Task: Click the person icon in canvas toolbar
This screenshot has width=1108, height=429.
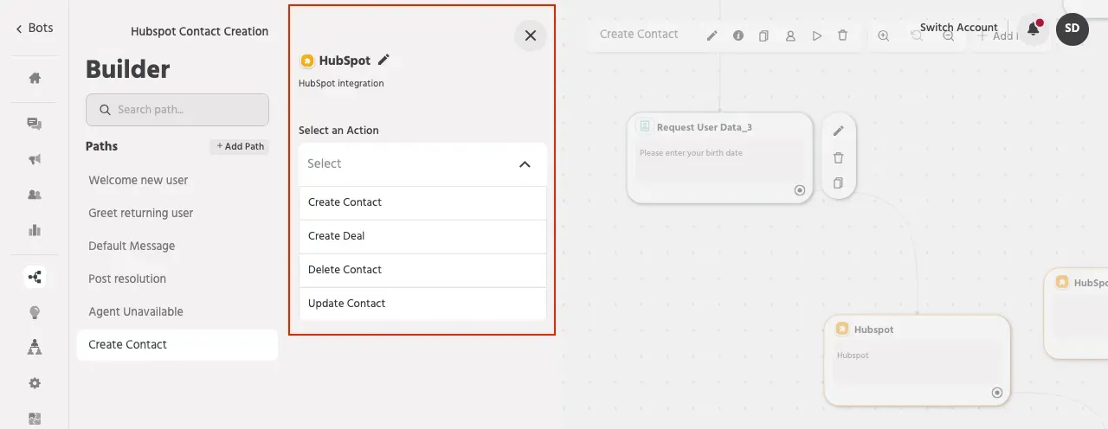Action: [x=790, y=35]
